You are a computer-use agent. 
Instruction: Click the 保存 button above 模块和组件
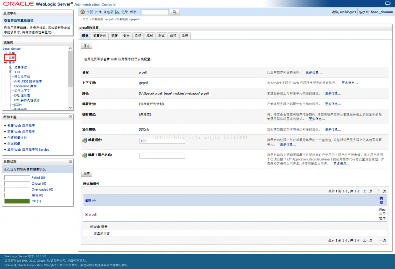tap(87, 174)
